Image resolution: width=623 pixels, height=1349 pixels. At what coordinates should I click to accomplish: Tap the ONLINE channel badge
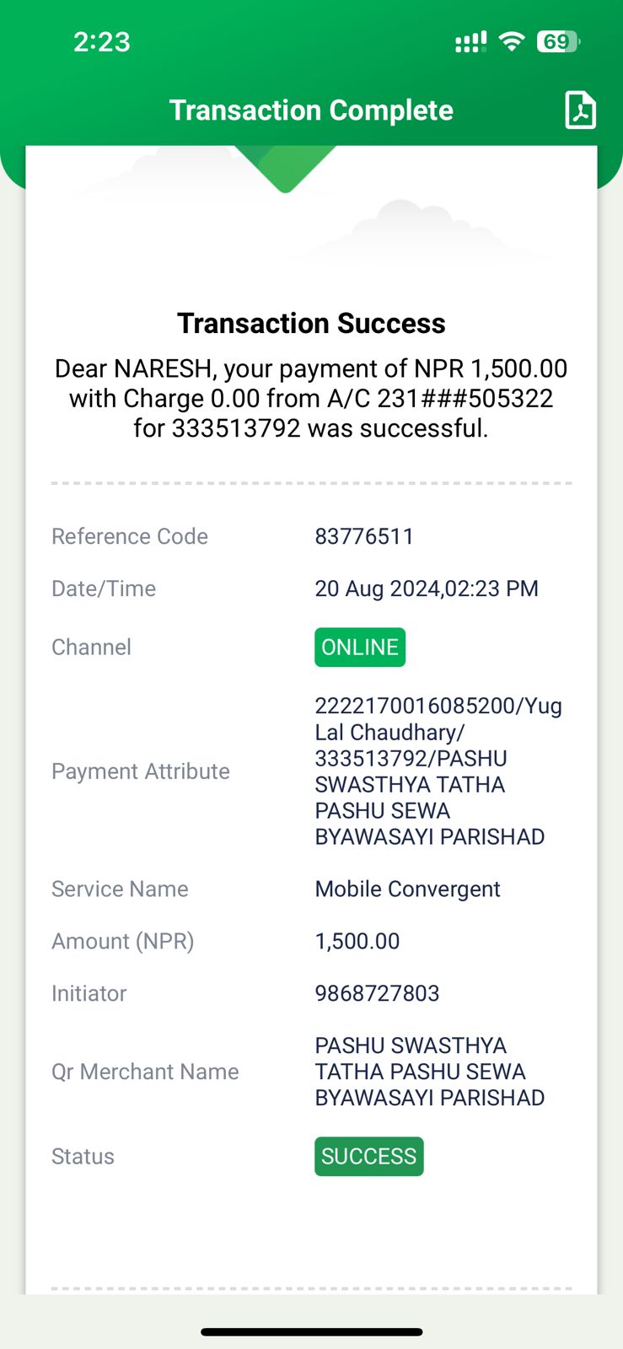pyautogui.click(x=360, y=648)
